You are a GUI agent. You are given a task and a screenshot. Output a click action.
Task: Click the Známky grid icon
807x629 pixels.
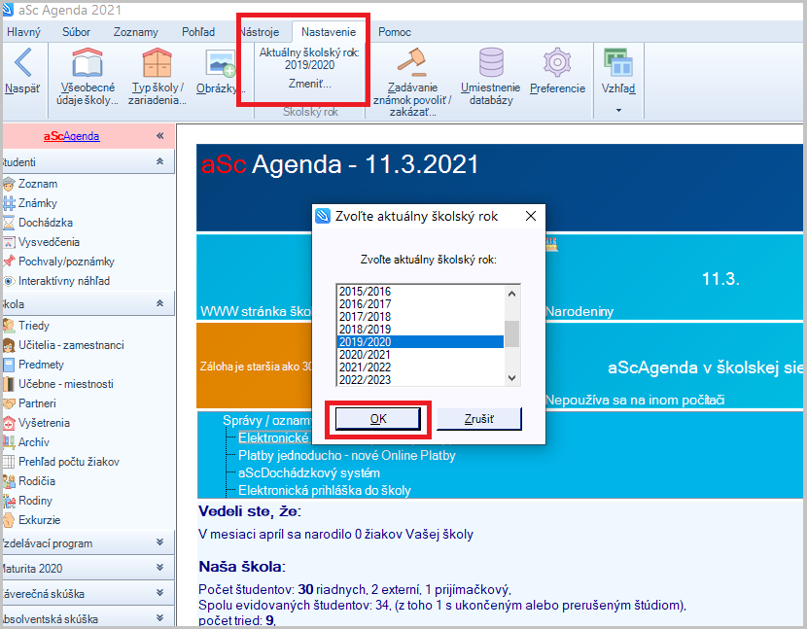9,203
